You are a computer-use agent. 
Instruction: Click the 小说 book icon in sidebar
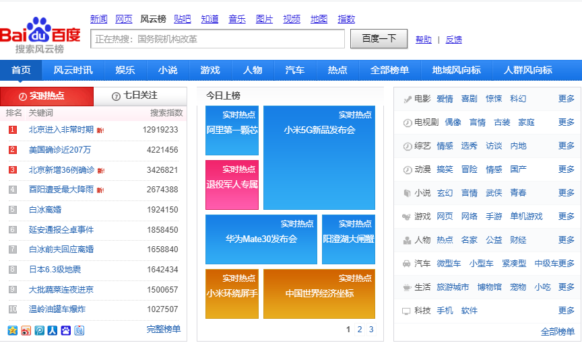(x=407, y=193)
